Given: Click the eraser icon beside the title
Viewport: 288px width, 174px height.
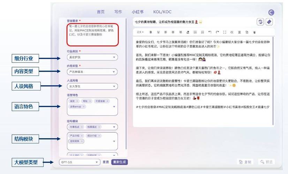Looking at the screenshot, I should [x=269, y=22].
